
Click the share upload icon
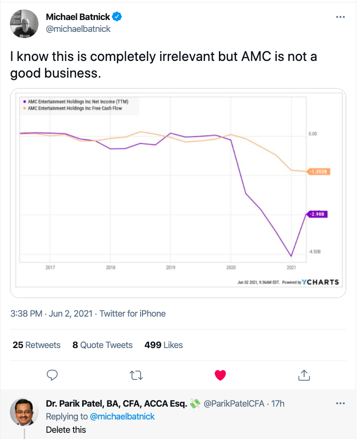tap(304, 375)
